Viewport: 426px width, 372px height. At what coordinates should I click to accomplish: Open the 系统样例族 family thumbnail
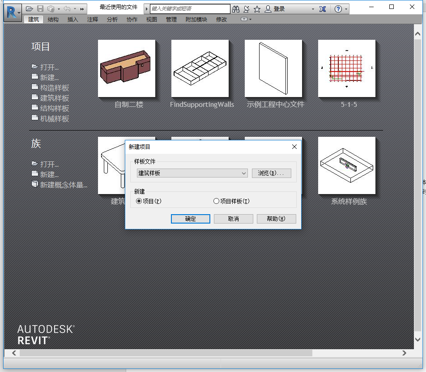tap(347, 165)
